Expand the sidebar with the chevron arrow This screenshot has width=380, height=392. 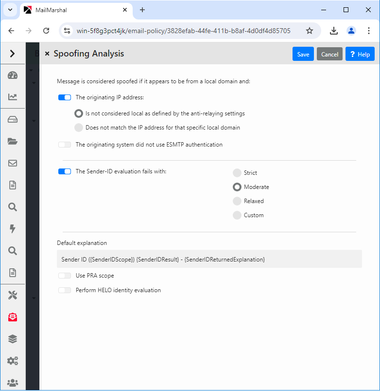[13, 54]
